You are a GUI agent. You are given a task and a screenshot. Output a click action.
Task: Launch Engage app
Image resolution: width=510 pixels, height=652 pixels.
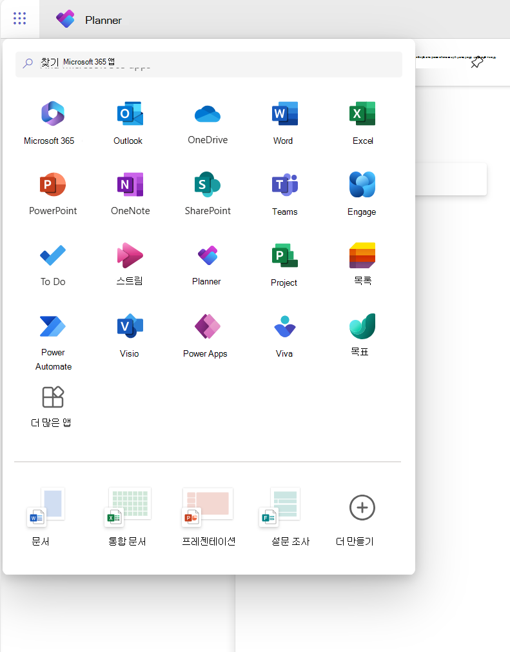362,193
